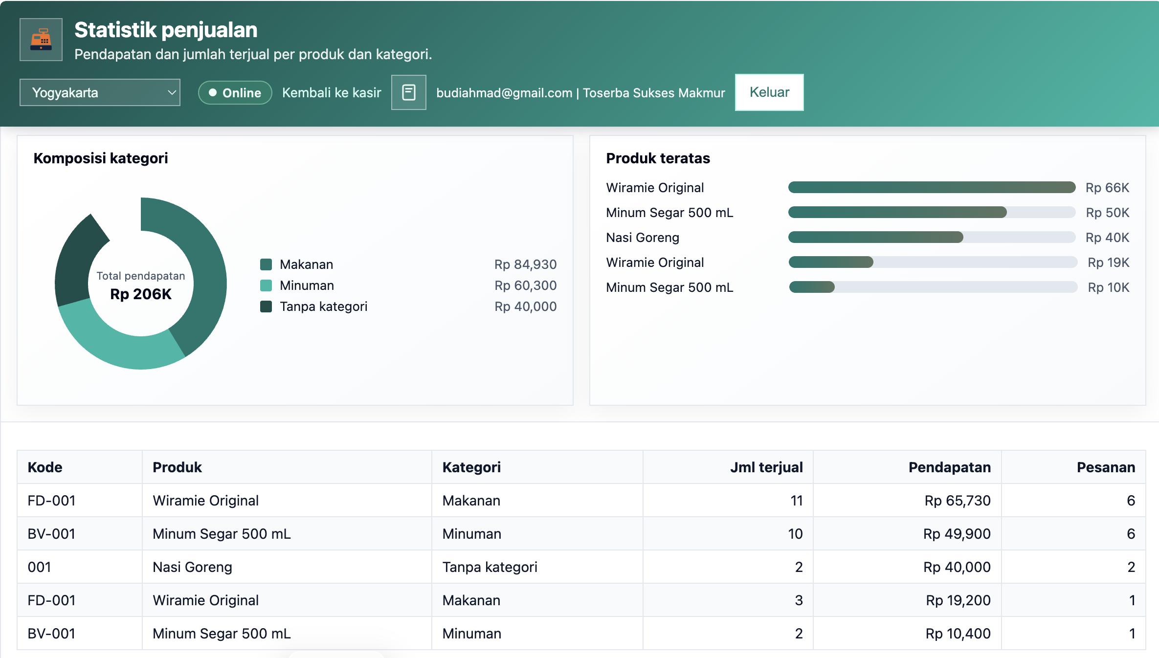Click the Makanan legend color swatch
Screen dimensions: 1159x658
[266, 264]
